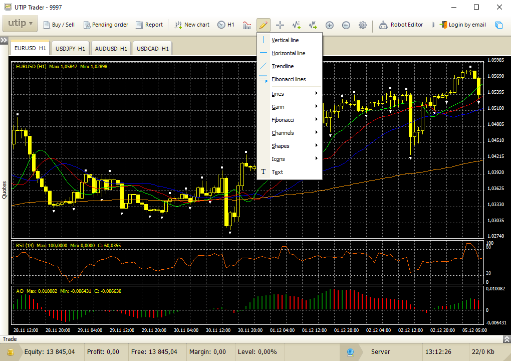Expand the Shapes submenu

[x=290, y=146]
